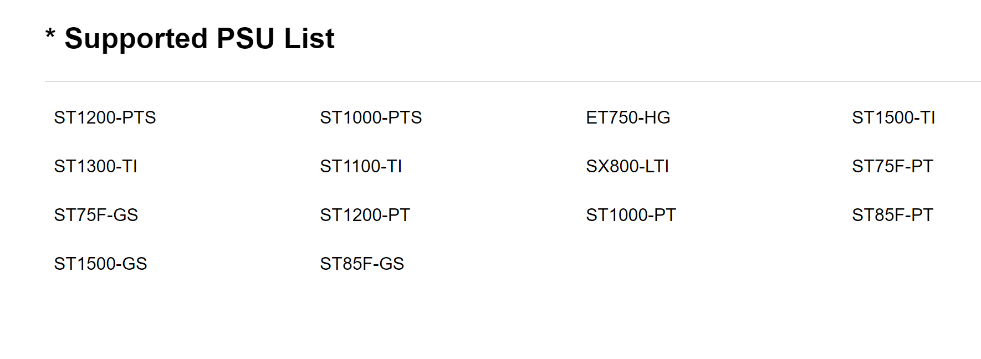
Task: Click the ST1500-GS model name
Action: pyautogui.click(x=100, y=264)
